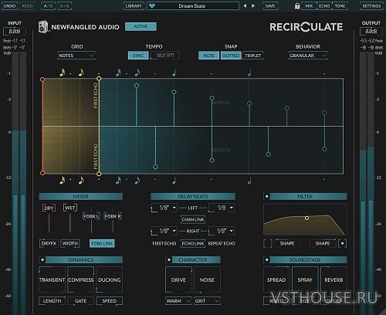The height and width of the screenshot is (315, 386).
Task: Click the first upper repeat echo node
Action: tap(137, 86)
